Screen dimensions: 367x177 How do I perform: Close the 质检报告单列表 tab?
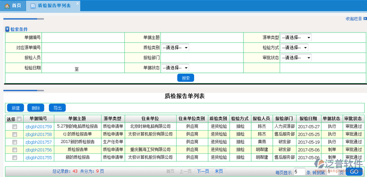coord(77,3)
